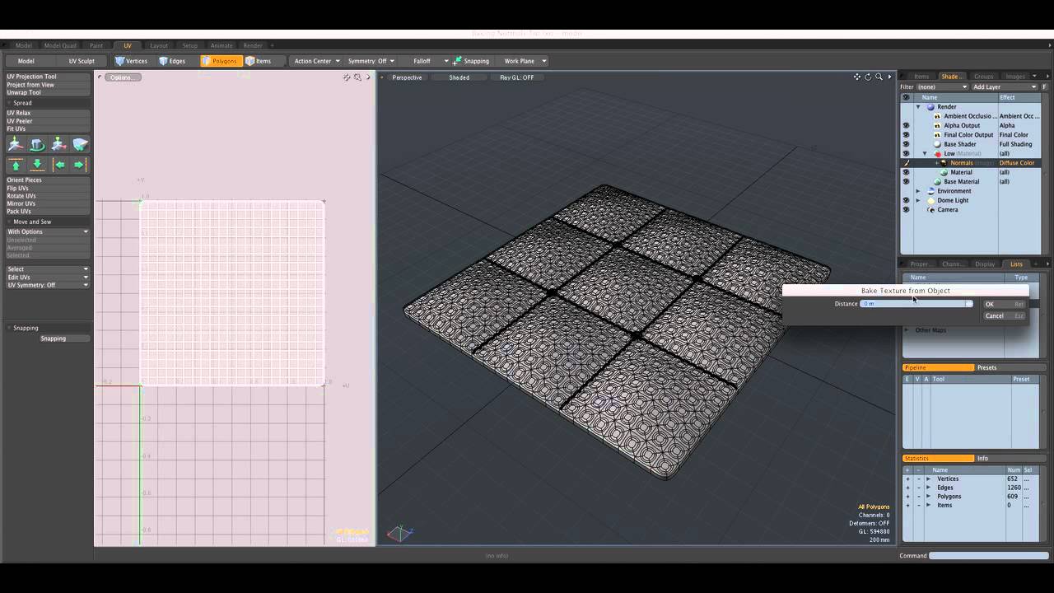Select the fourth UV tool icon with blue cube
Screen dimensions: 1054x593
coord(80,145)
